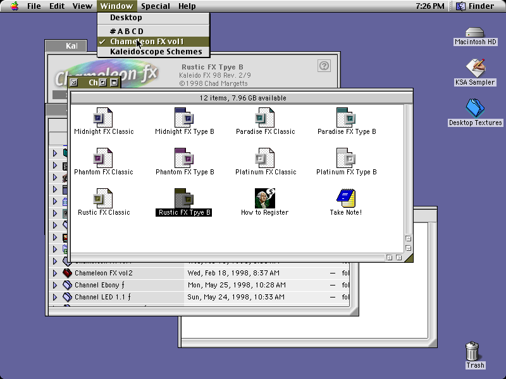Close the open Window menu via its title
The height and width of the screenshot is (379, 506).
pos(116,6)
